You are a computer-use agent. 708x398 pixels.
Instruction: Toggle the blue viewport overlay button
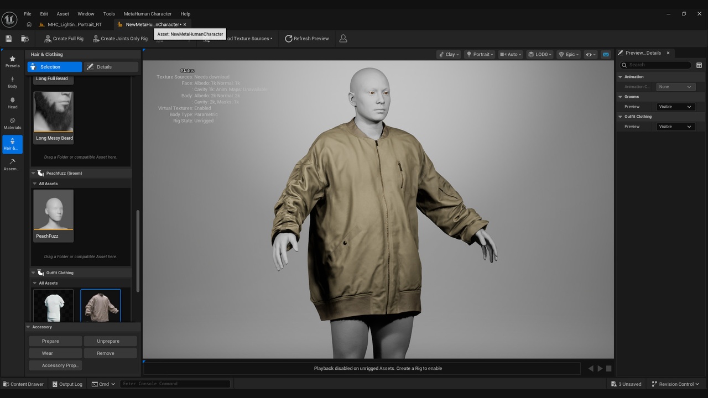(x=606, y=54)
